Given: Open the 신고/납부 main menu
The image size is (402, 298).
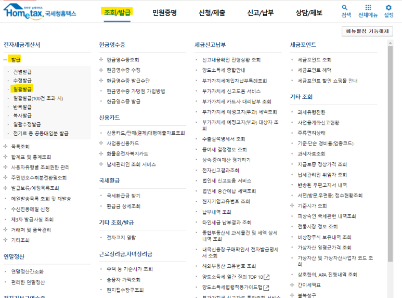Looking at the screenshot, I should [261, 12].
